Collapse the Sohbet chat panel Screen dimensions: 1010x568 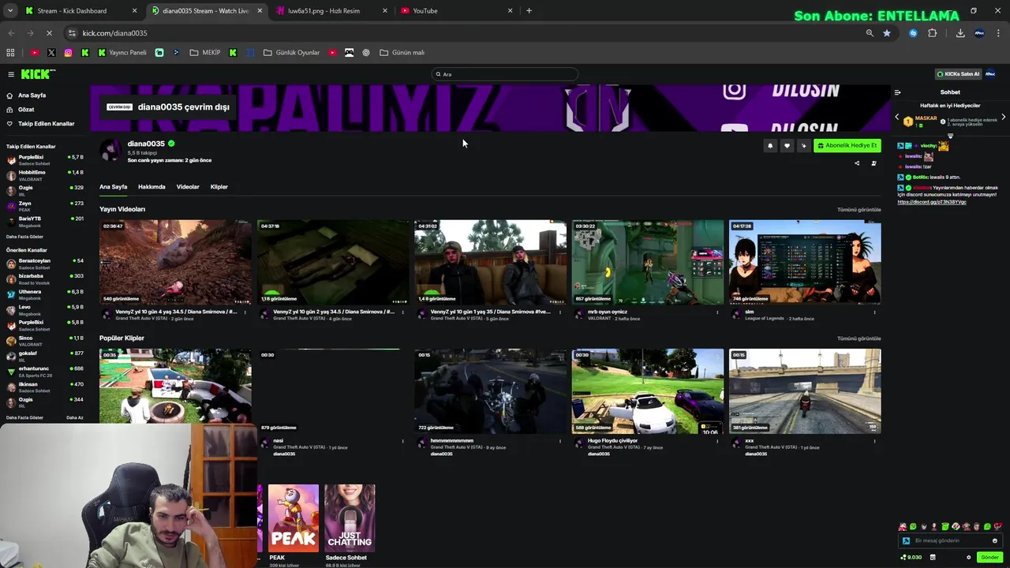pos(897,92)
